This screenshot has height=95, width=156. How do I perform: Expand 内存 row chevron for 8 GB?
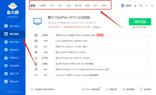[148, 41]
